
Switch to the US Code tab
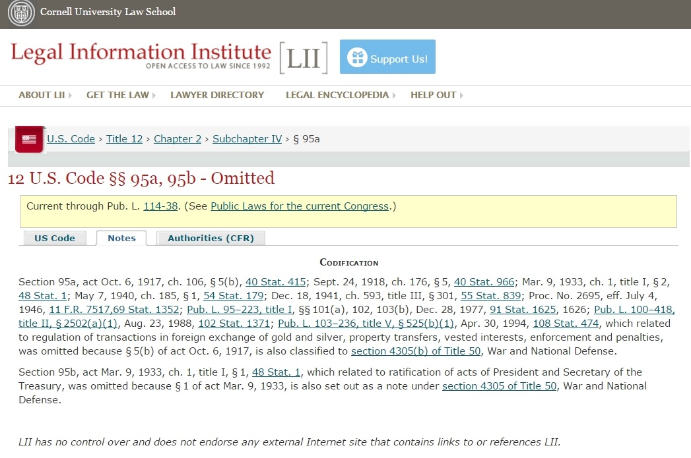[x=55, y=238]
